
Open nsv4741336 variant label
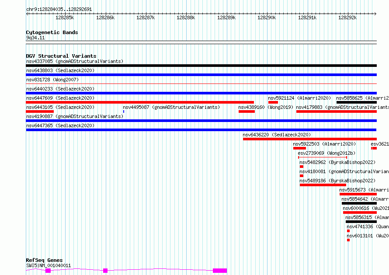tap(368, 226)
